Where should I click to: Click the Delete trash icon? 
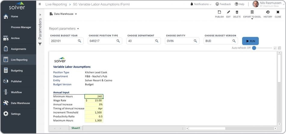pyautogui.click(x=237, y=12)
